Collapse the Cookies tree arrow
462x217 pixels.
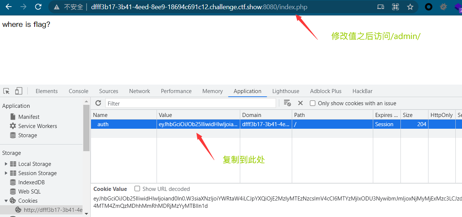[x=6, y=200]
